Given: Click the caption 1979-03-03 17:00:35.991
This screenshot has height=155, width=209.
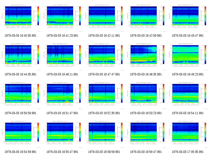Looking at the screenshot, I should (188, 152).
